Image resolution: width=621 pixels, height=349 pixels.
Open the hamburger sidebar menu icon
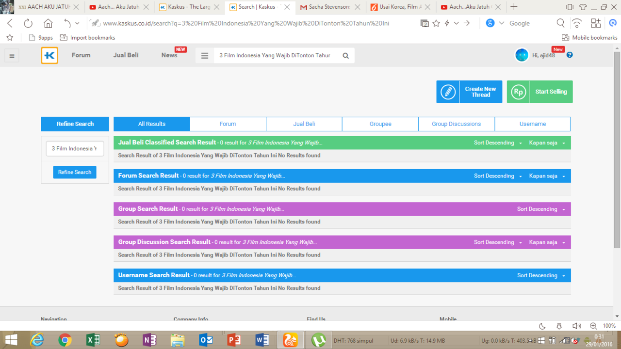[12, 56]
